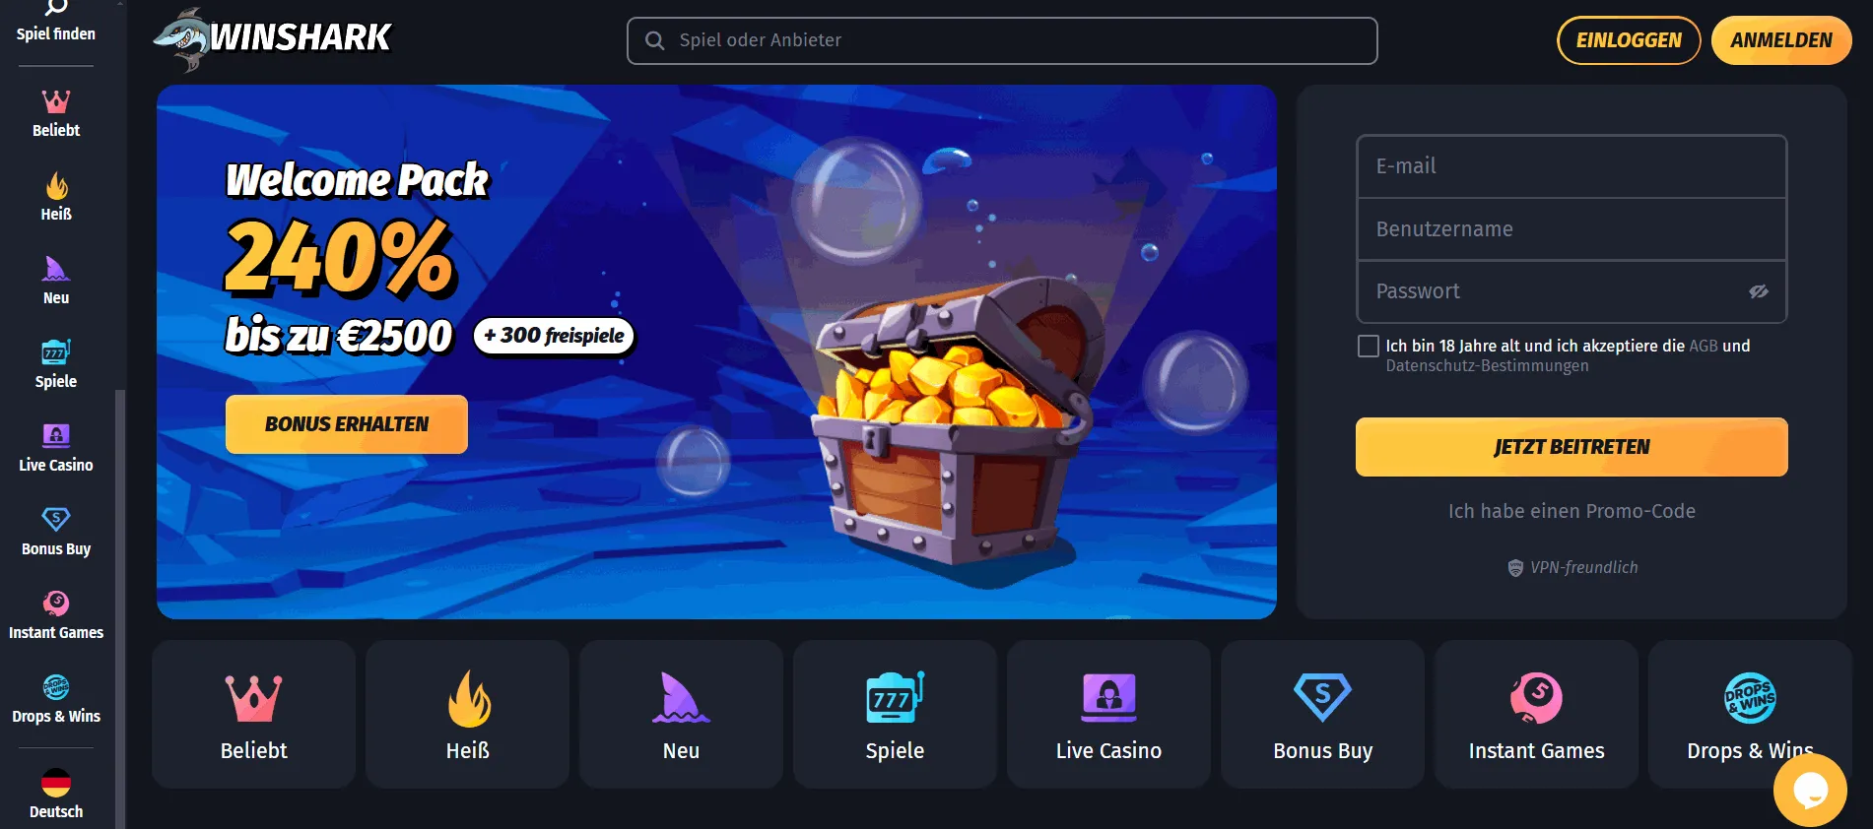
Task: Open the Live Casino category tile
Action: (x=1108, y=715)
